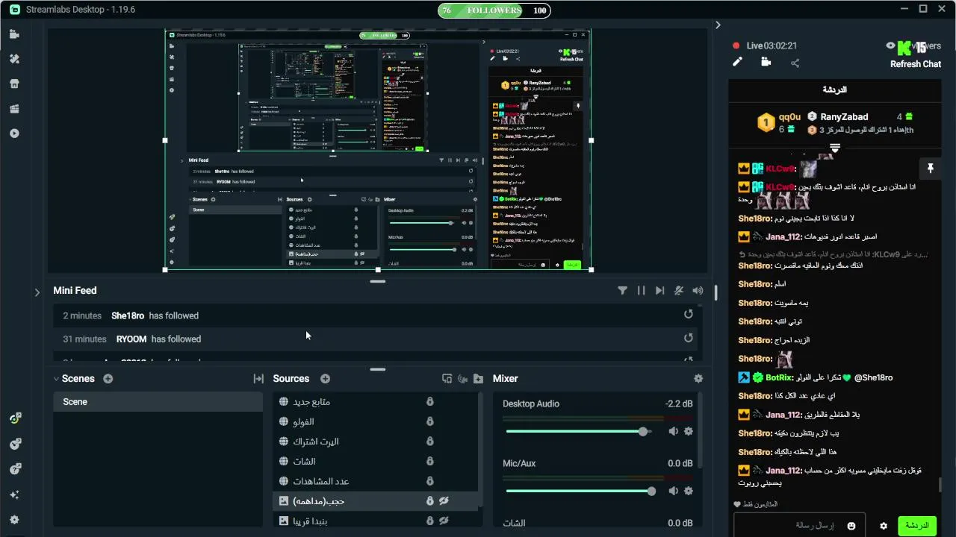Open the Themes wand icon in sidebar
This screenshot has height=537, width=956.
click(14, 59)
